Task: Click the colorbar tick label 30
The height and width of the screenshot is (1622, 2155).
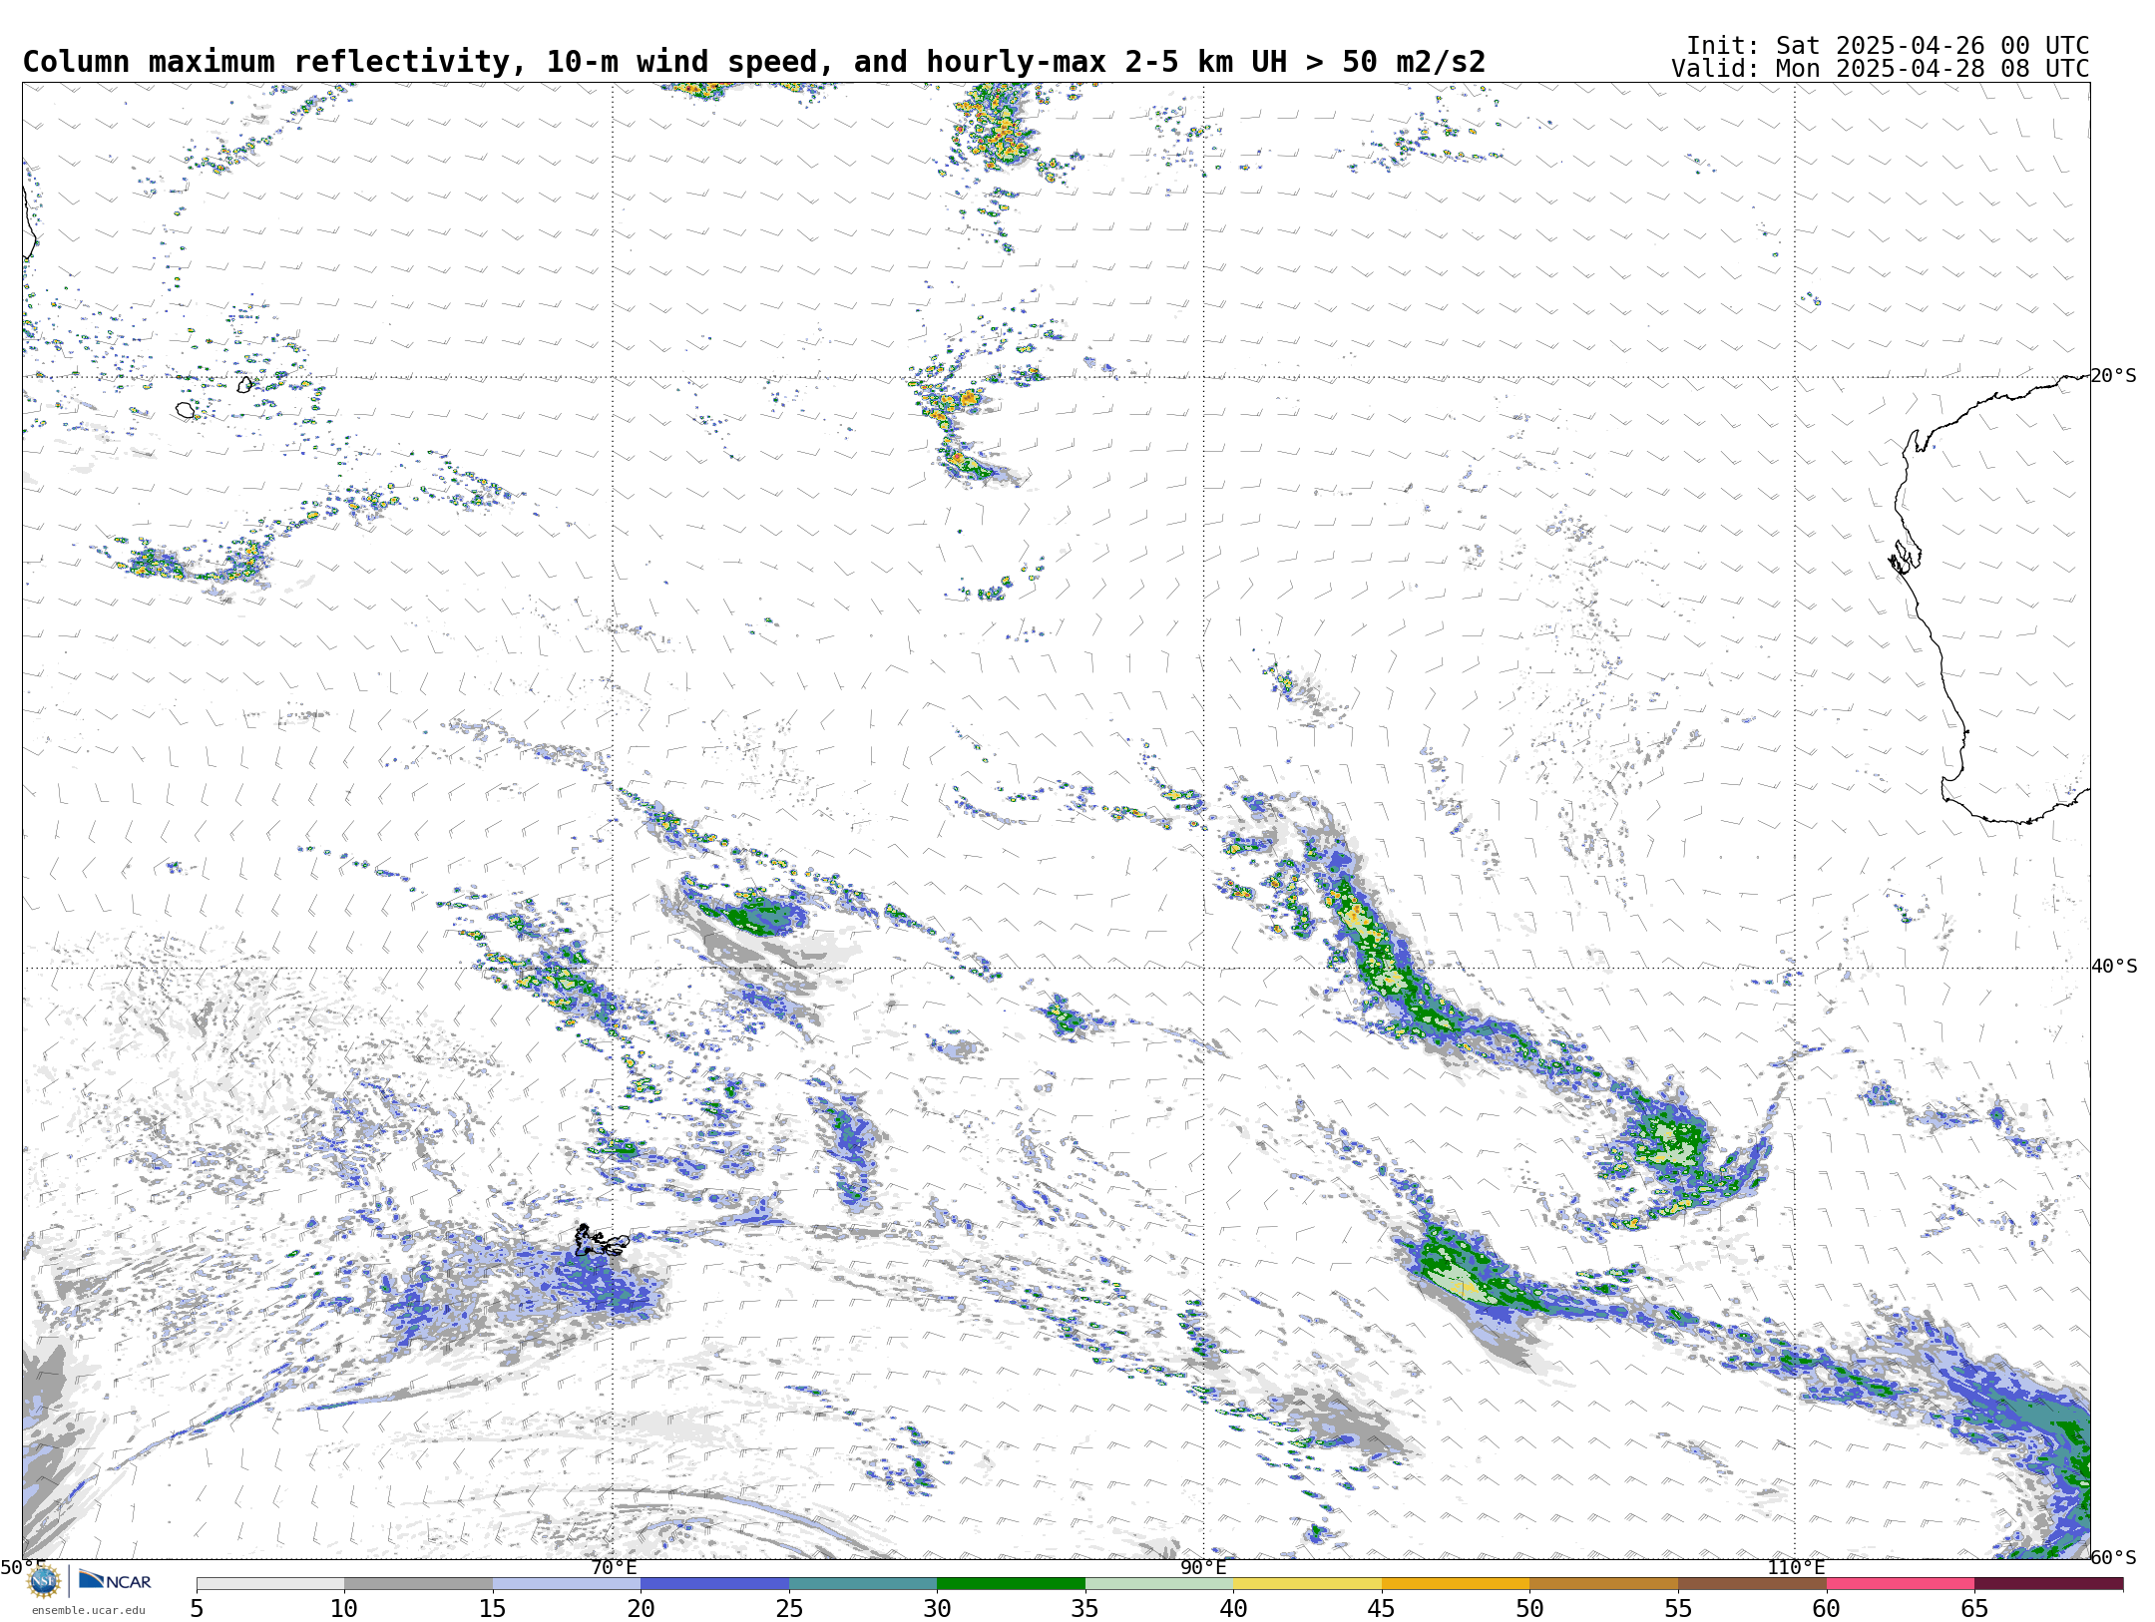Action: pos(937,1608)
